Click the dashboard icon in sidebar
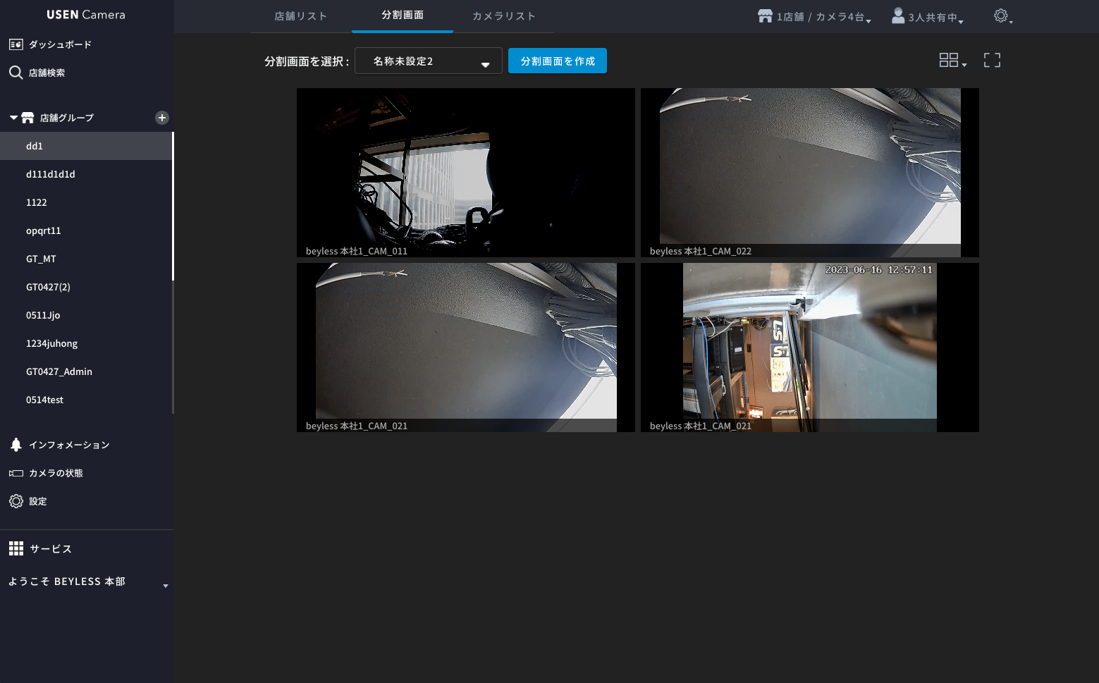 16,44
